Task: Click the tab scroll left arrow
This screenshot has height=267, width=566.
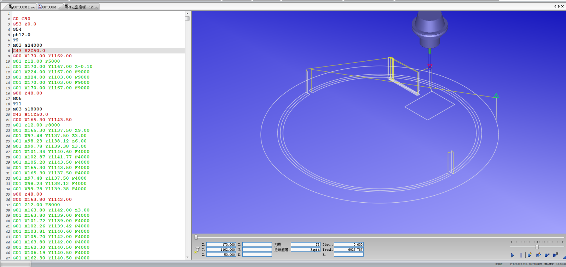Action: [555, 6]
